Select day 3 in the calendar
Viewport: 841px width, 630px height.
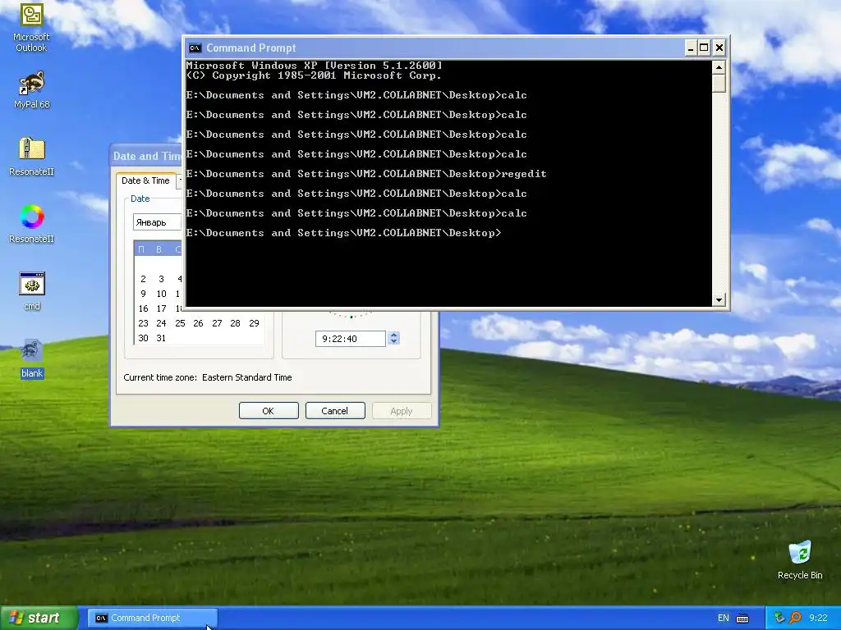pyautogui.click(x=161, y=279)
